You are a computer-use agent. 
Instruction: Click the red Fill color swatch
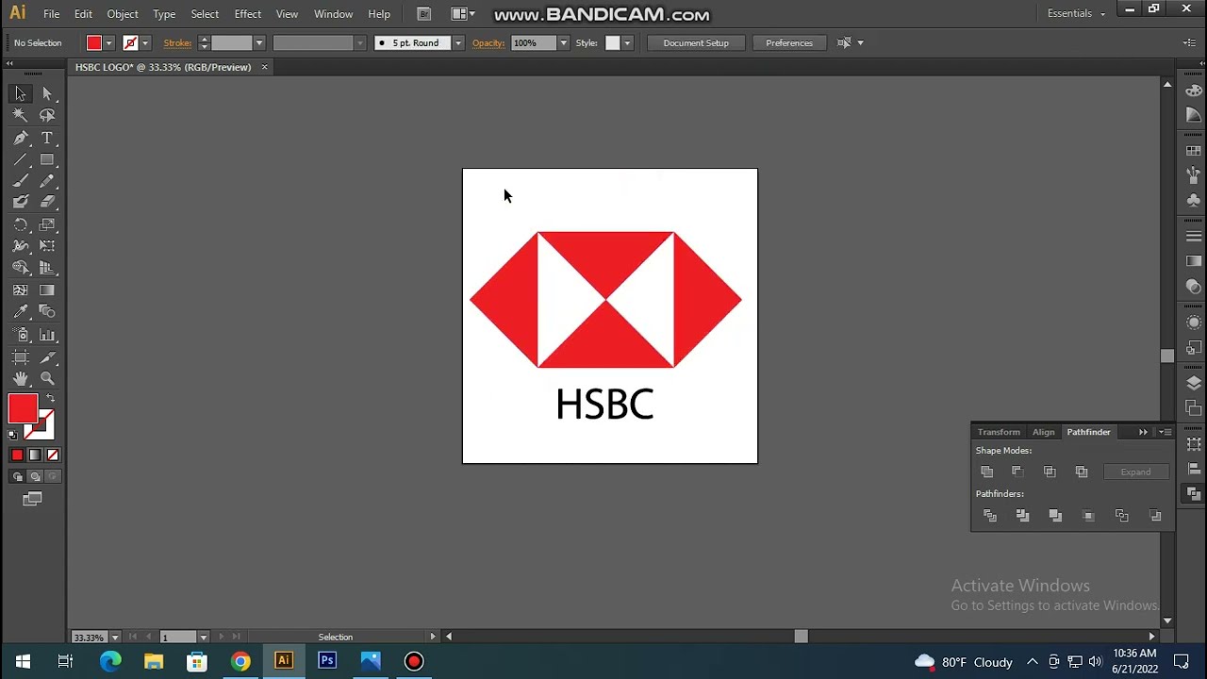(23, 409)
